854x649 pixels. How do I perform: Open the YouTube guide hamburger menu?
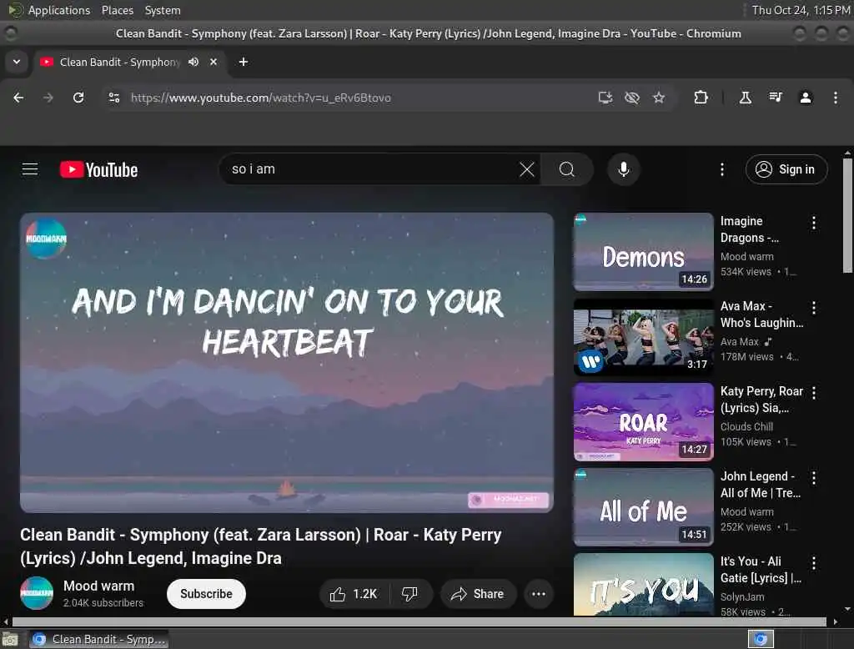pyautogui.click(x=30, y=169)
